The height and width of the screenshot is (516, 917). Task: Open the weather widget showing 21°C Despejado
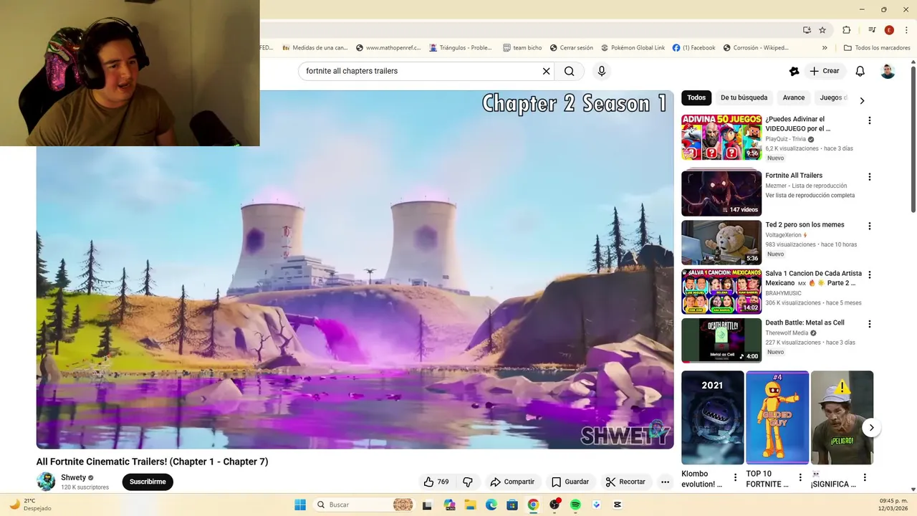coord(30,505)
